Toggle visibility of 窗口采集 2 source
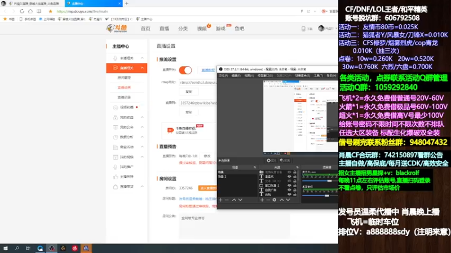The width and height of the screenshot is (451, 253). pyautogui.click(x=289, y=186)
